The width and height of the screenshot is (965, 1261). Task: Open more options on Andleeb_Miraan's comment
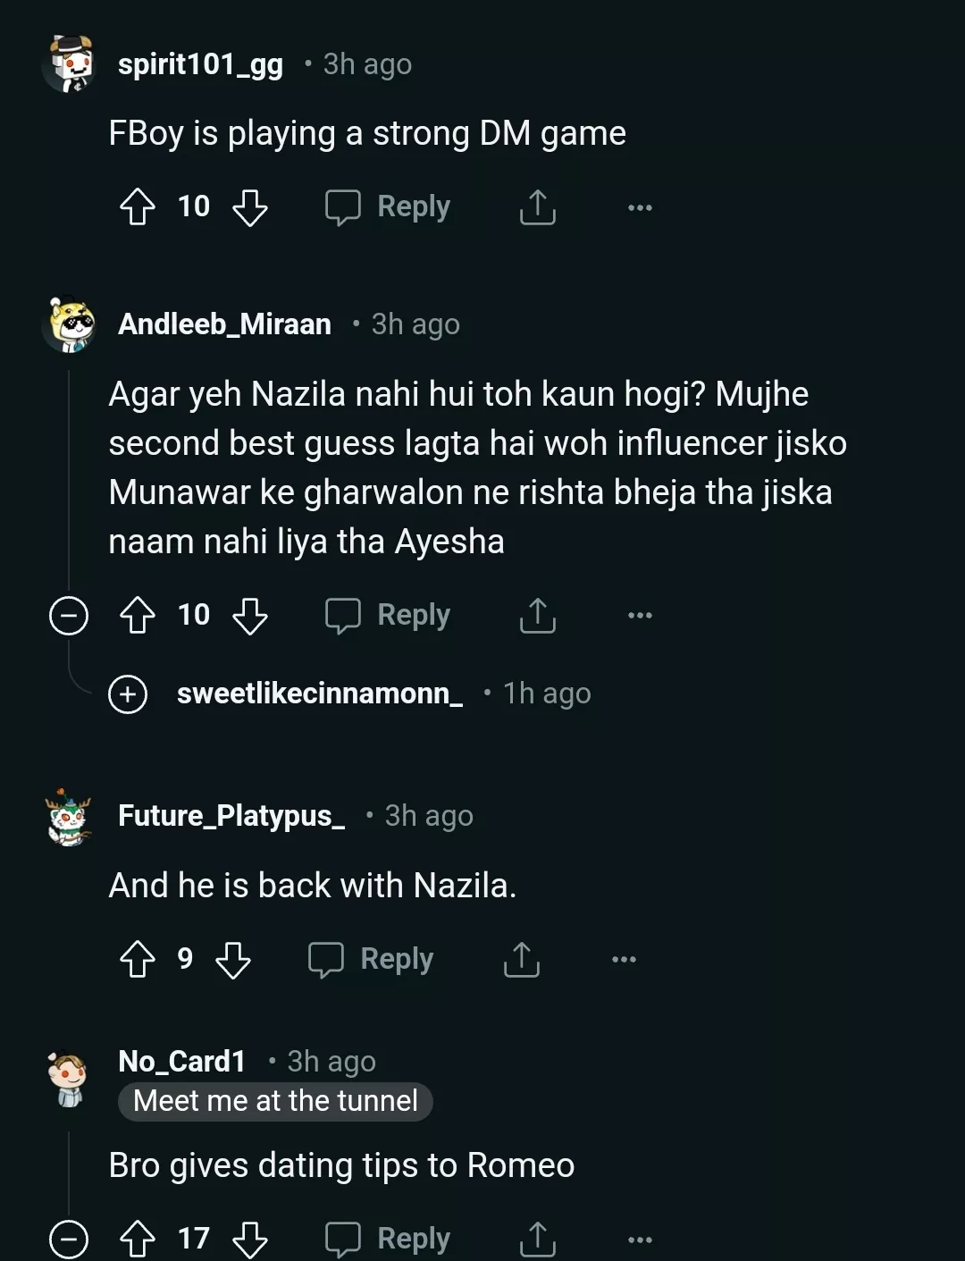point(640,615)
